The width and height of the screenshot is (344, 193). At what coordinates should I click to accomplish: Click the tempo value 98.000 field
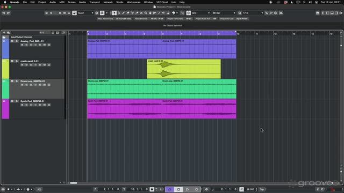pyautogui.click(x=250, y=189)
